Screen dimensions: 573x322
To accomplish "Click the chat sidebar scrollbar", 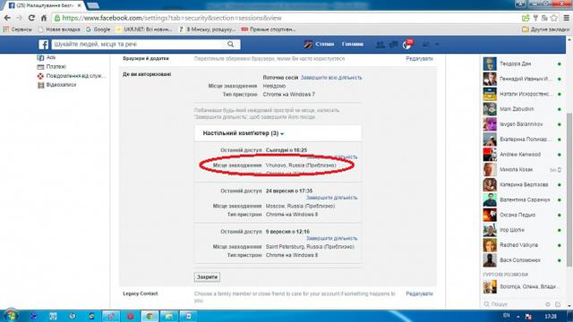I will click(569, 190).
